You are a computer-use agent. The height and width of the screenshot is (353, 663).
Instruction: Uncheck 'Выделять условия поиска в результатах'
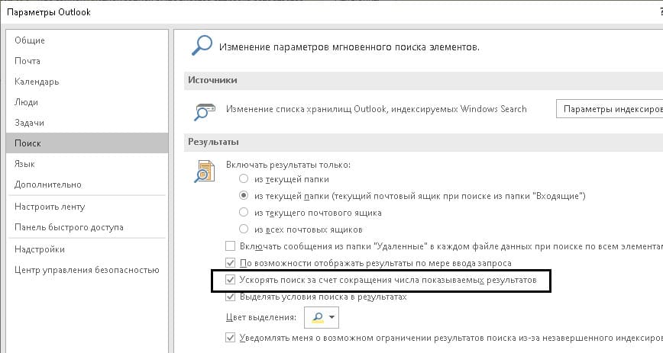click(230, 297)
